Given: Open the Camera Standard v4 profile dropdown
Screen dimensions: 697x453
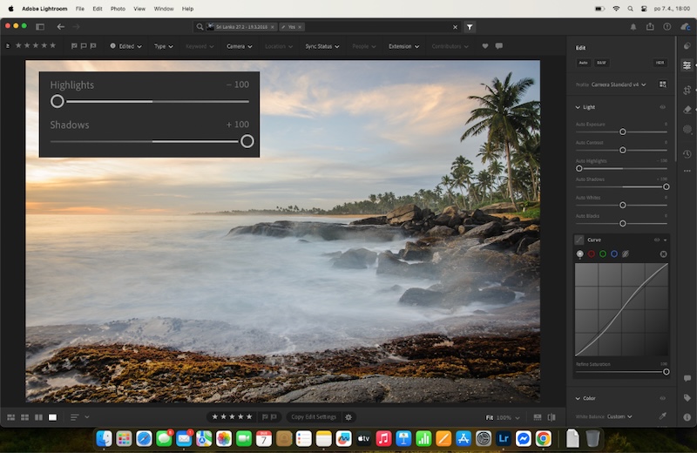Looking at the screenshot, I should click(619, 85).
